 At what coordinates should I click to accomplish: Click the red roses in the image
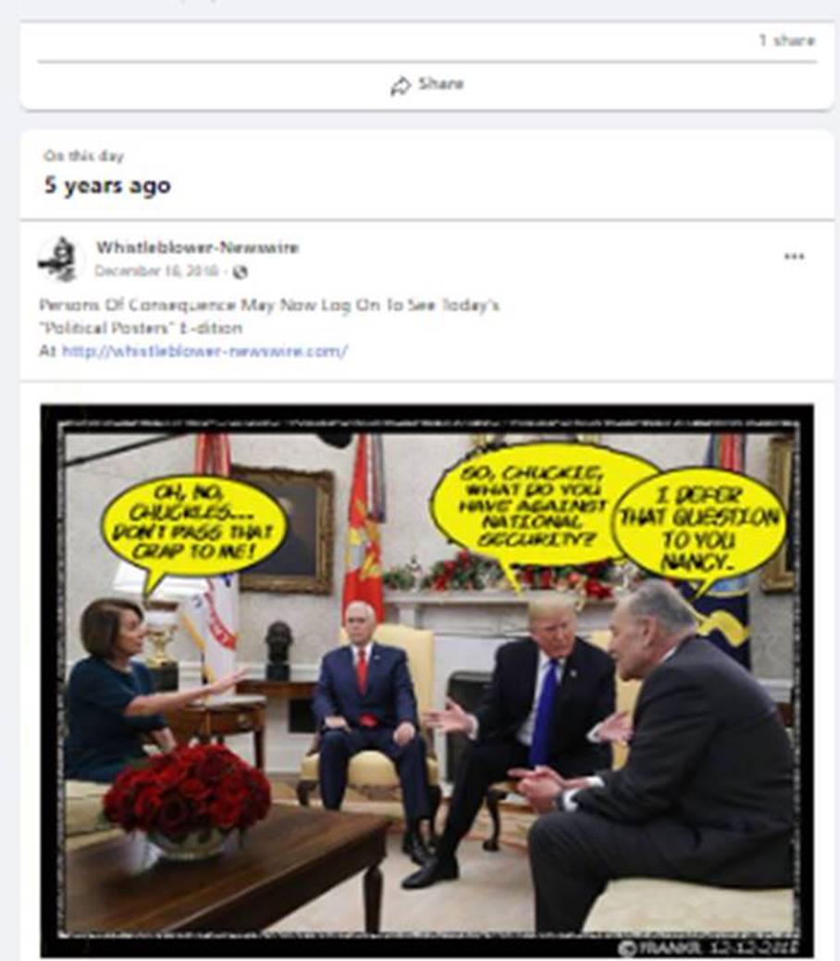click(188, 790)
